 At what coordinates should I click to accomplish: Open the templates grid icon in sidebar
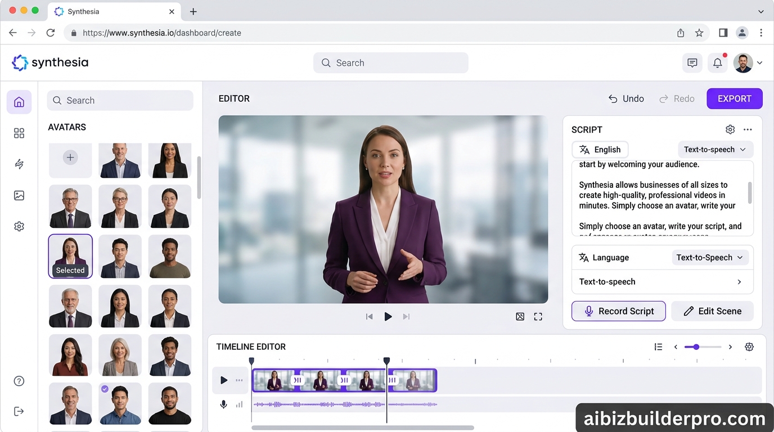tap(19, 133)
